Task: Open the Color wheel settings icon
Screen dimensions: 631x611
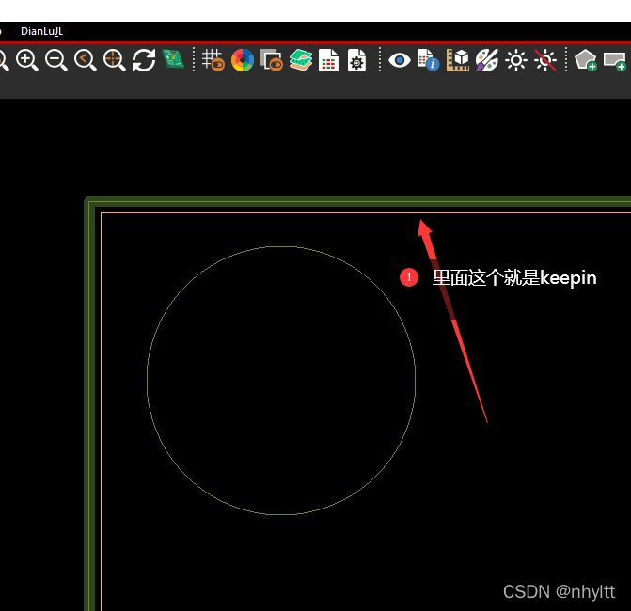Action: click(243, 61)
